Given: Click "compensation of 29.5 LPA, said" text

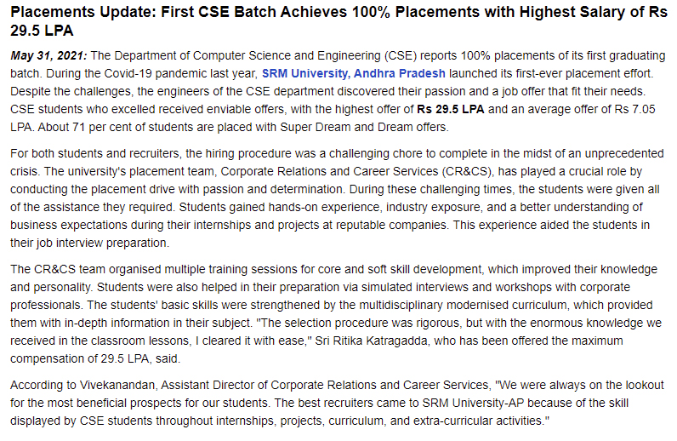Looking at the screenshot, I should (94, 359).
